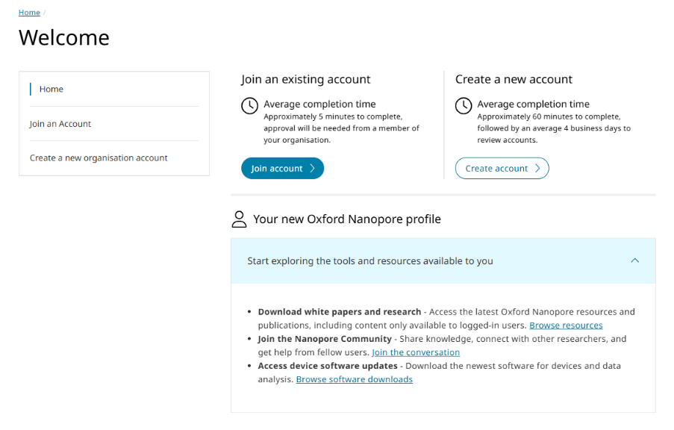
Task: Select Home in the left sidebar menu
Action: pyautogui.click(x=52, y=89)
